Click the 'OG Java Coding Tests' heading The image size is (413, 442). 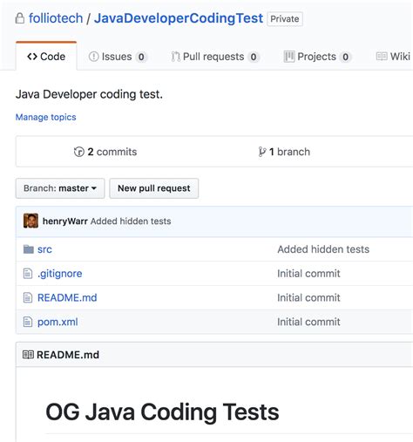[162, 412]
